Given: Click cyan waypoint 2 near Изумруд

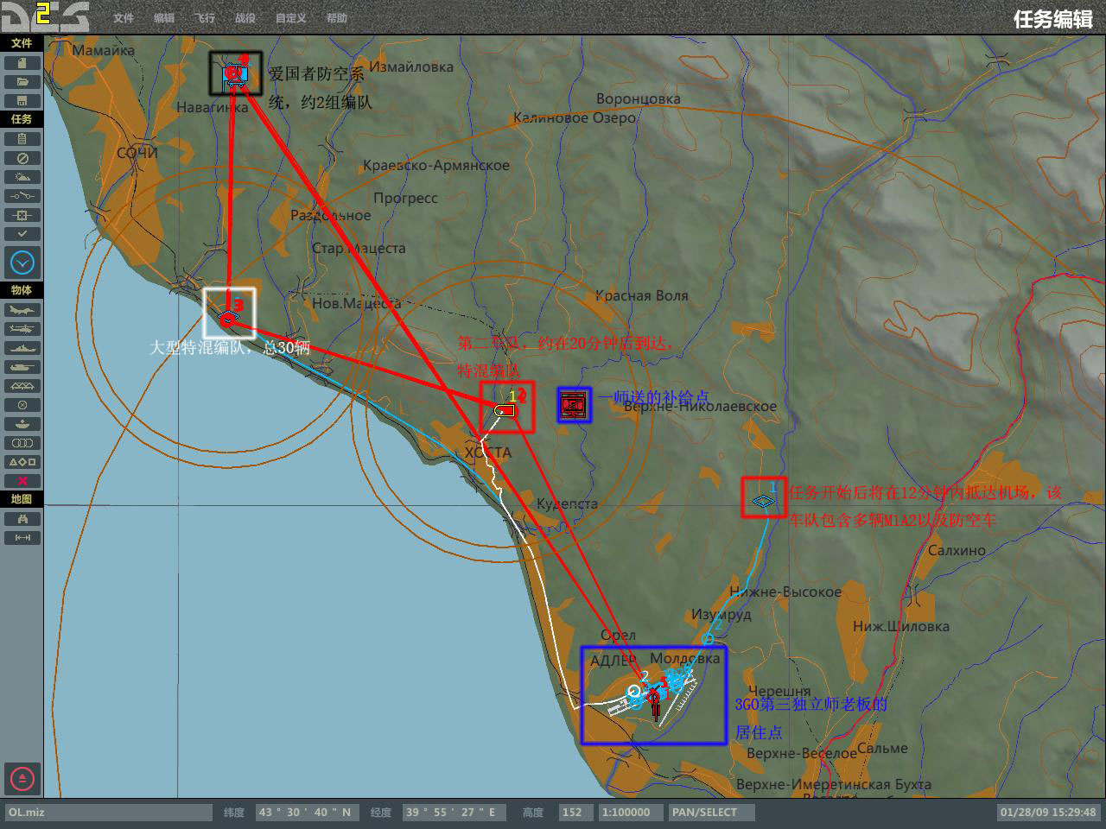Looking at the screenshot, I should pyautogui.click(x=708, y=639).
